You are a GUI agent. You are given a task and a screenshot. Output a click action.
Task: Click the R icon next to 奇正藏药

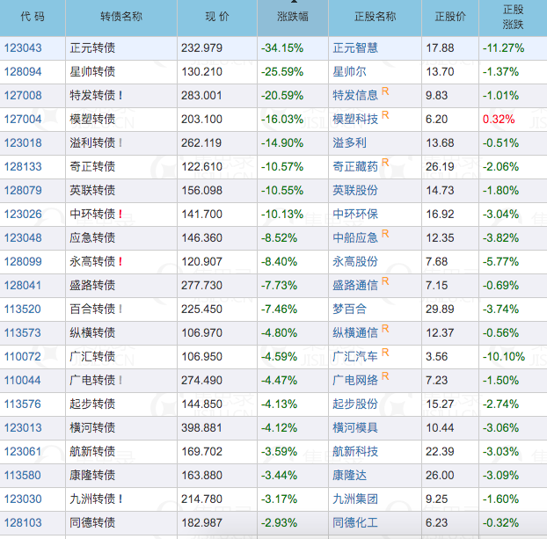[385, 162]
